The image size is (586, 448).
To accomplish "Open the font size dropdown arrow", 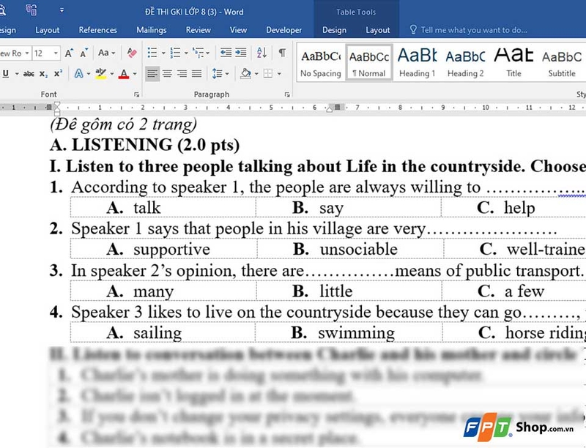I will point(56,53).
